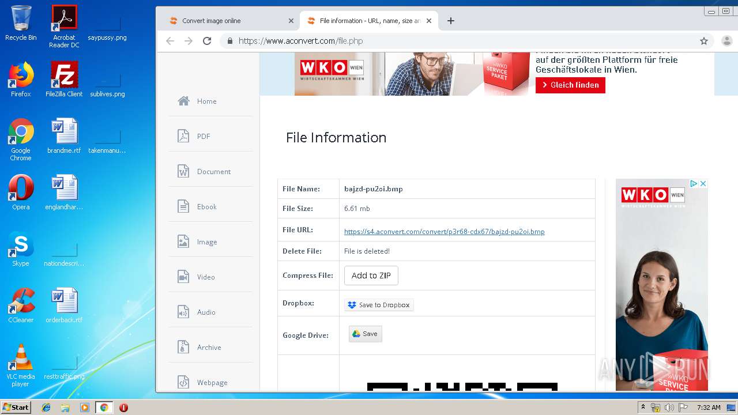This screenshot has height=415, width=738.
Task: Open AdChoices info on side ad
Action: pos(694,183)
